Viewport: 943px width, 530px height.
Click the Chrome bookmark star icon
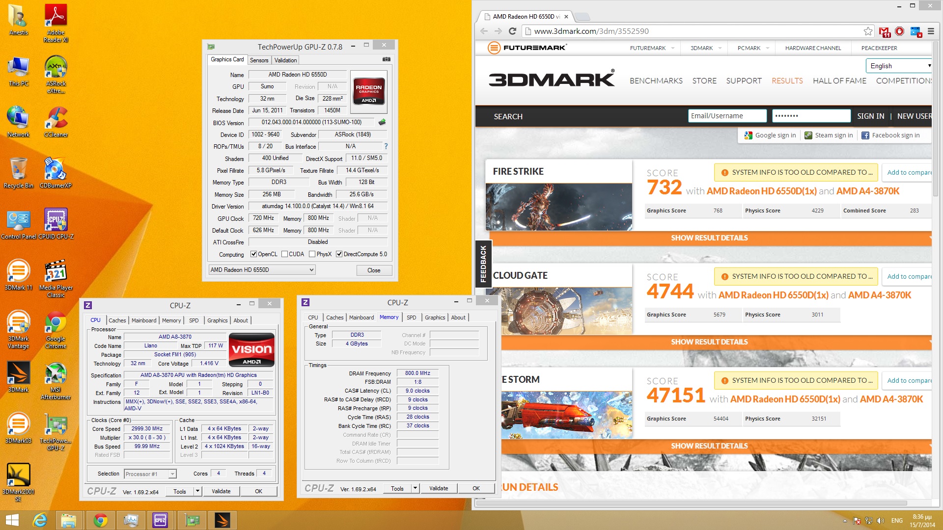[x=868, y=31]
